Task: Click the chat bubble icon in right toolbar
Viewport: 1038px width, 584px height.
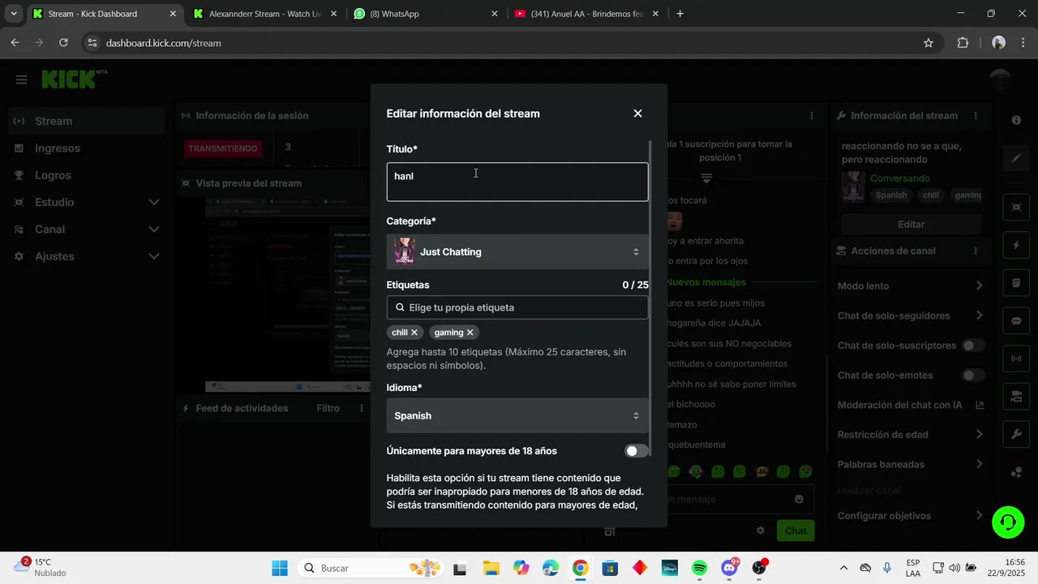Action: pos(1016,320)
